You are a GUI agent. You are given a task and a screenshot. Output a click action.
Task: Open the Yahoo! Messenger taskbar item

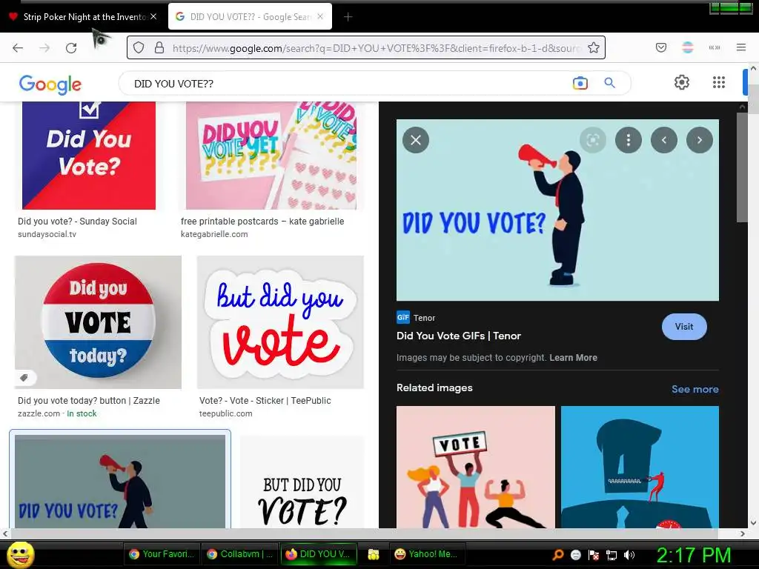tap(427, 554)
